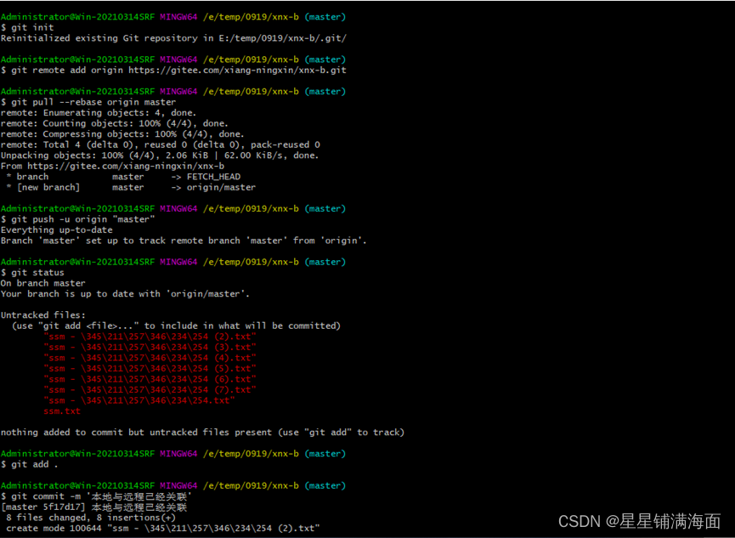Click 'git pull --rebase origin master' command

88,102
